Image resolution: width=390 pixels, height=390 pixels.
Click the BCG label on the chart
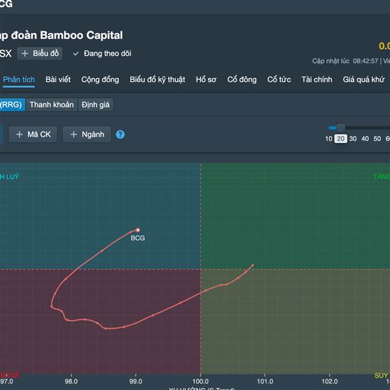138,238
